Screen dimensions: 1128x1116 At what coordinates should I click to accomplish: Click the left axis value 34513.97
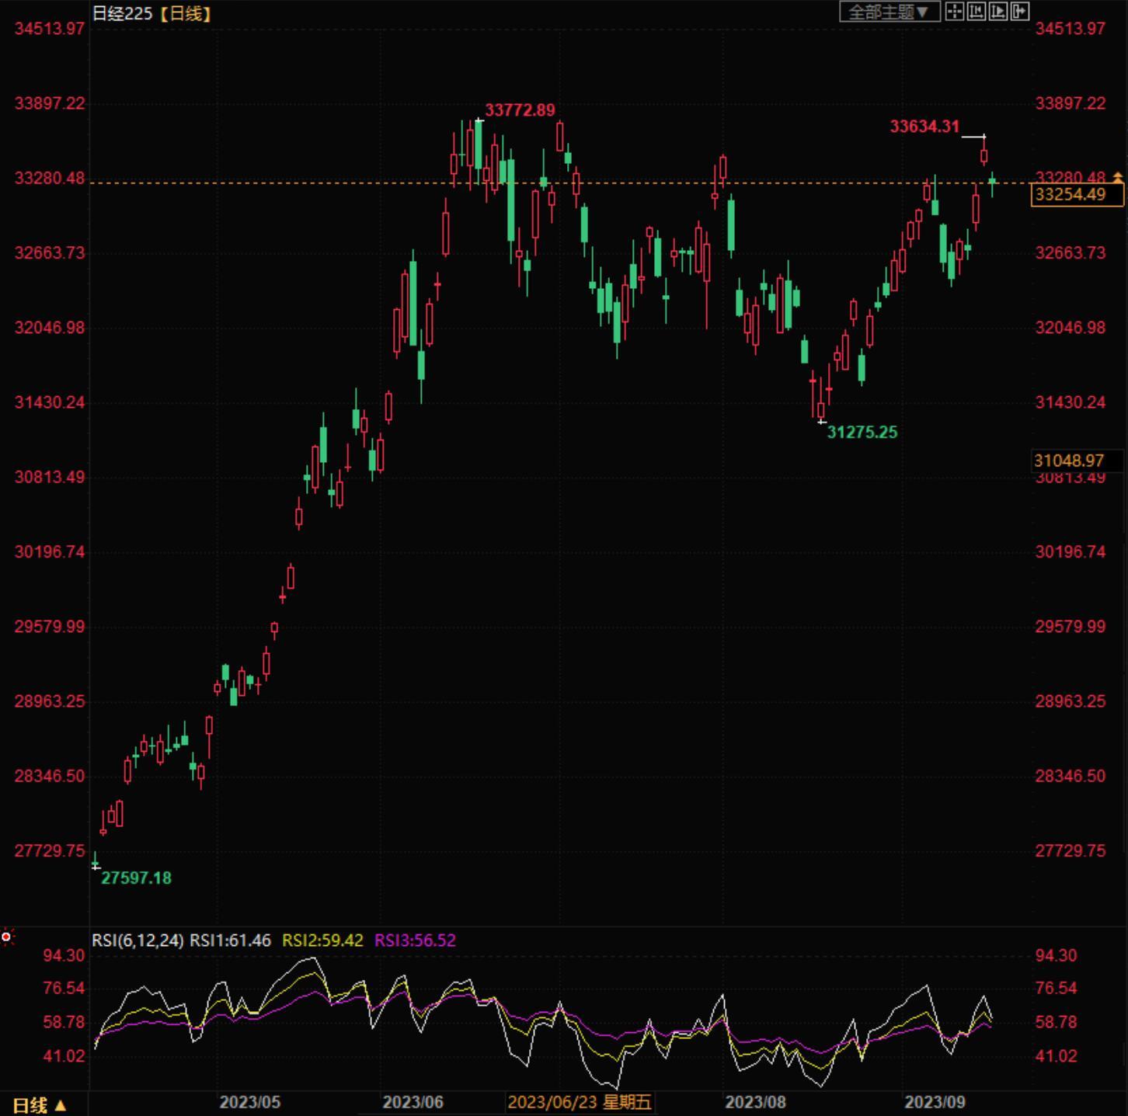50,29
